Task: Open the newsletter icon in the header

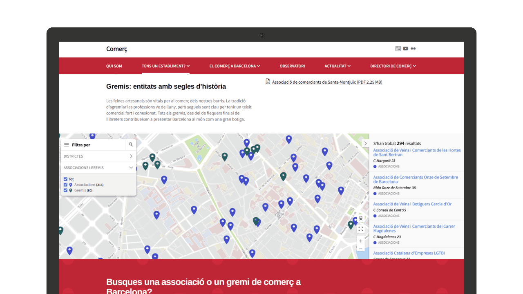Action: [x=398, y=48]
